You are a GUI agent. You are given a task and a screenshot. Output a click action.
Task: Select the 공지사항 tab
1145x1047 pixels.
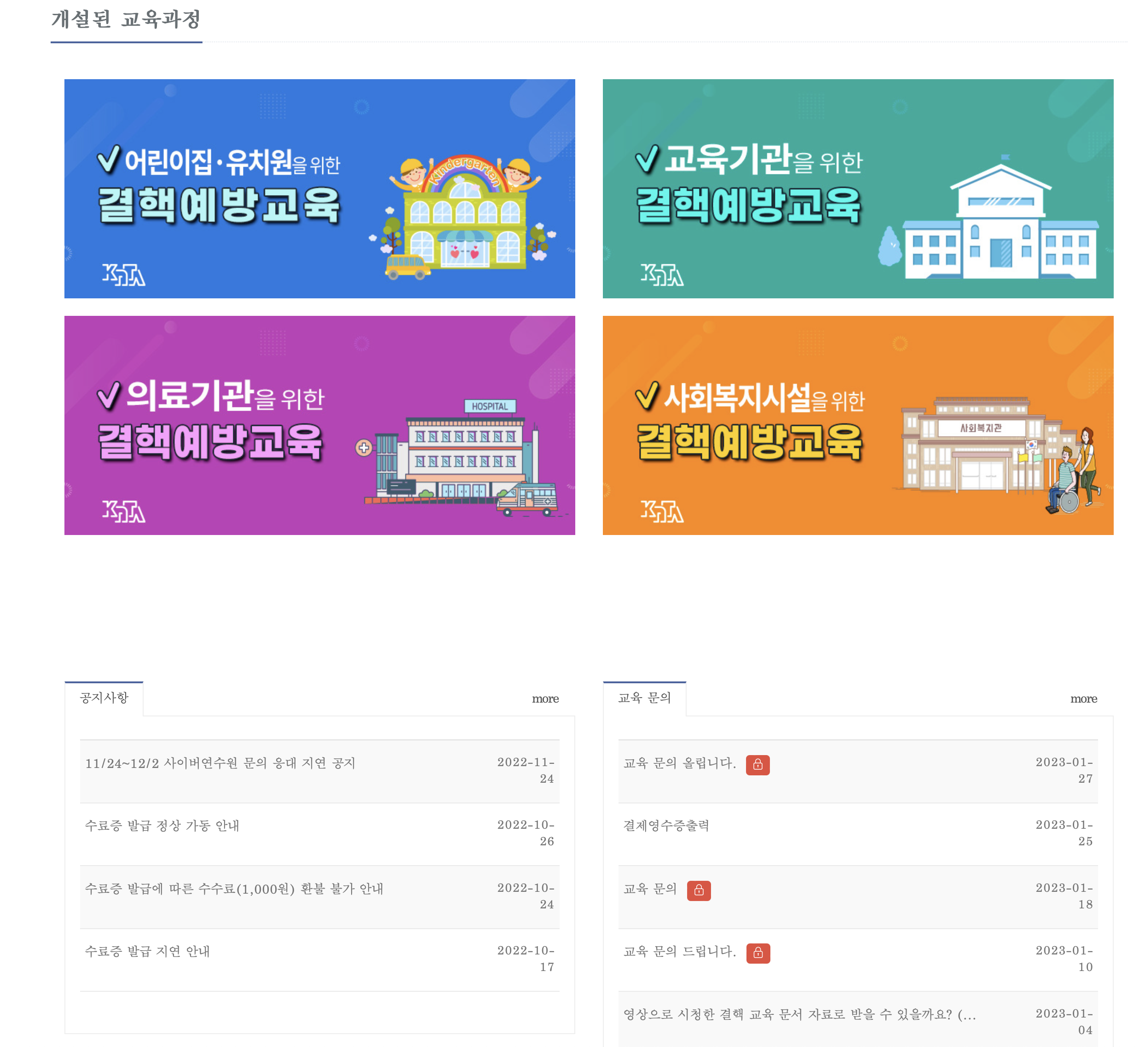tap(104, 698)
